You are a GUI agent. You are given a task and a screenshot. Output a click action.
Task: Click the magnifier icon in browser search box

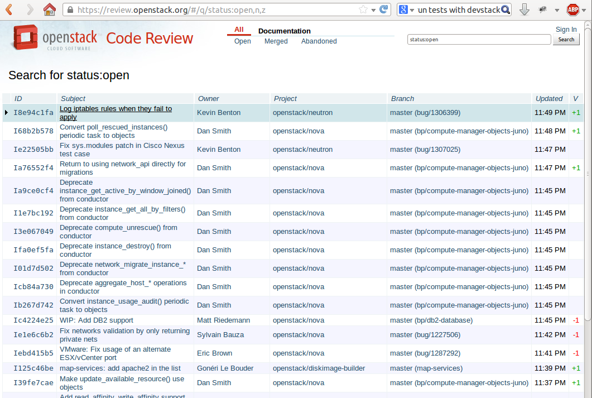[x=506, y=9]
